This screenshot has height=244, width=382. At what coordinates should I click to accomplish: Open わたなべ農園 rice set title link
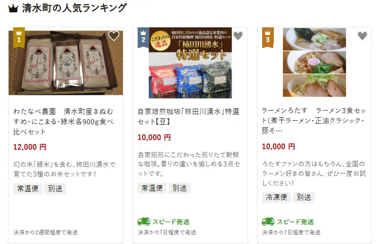click(x=63, y=121)
